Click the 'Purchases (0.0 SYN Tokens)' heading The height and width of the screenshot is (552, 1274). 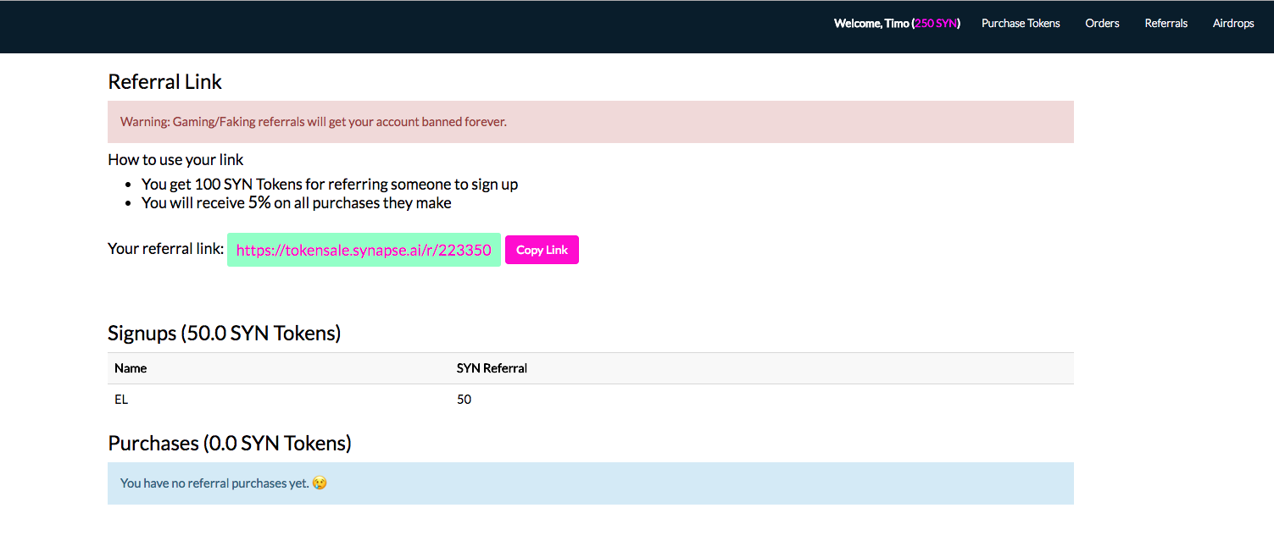point(230,444)
